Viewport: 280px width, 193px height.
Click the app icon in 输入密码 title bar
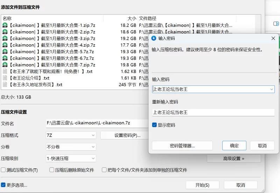point(154,38)
